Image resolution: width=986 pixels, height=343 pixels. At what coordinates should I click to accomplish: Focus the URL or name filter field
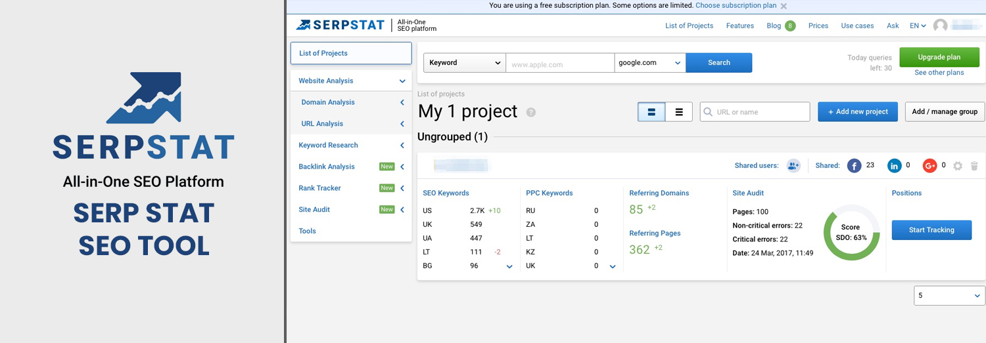755,111
